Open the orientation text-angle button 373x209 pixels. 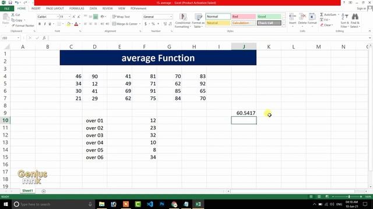click(x=103, y=17)
